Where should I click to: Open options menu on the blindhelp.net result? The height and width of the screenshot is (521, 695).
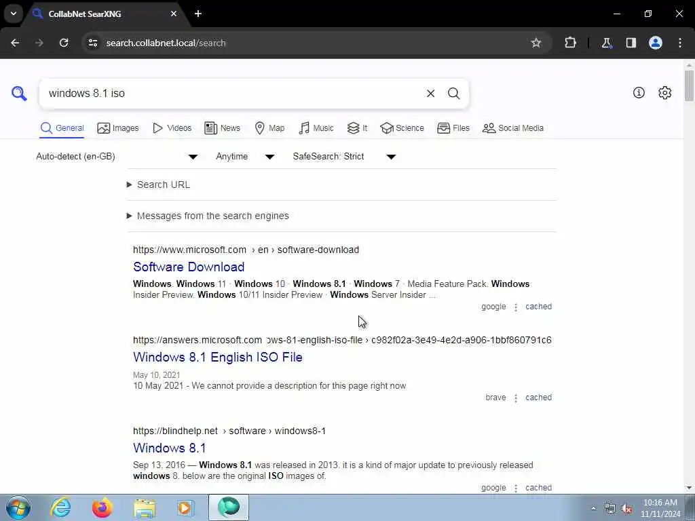point(516,488)
